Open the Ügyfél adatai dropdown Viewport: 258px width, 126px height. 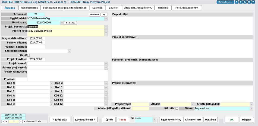[106, 19]
